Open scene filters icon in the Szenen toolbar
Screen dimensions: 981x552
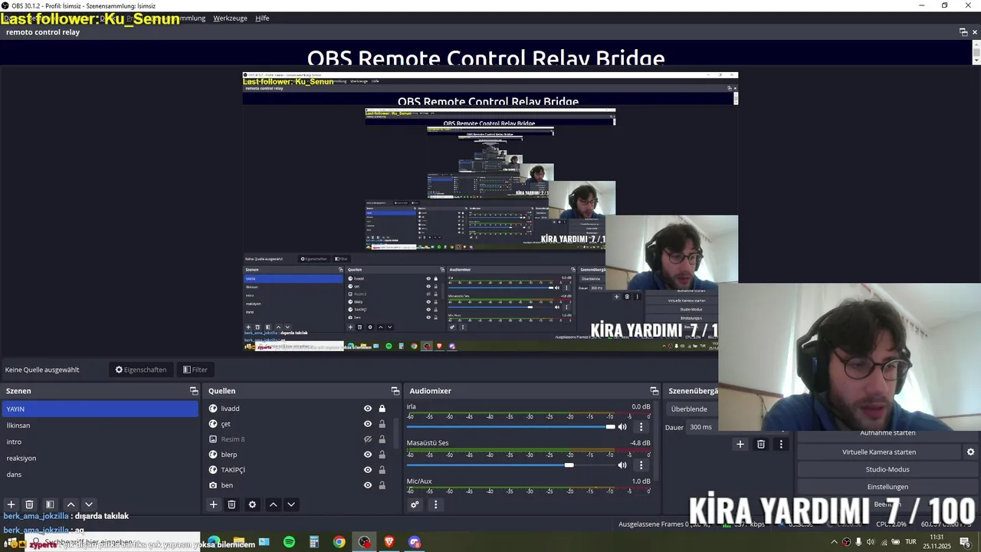click(x=50, y=504)
